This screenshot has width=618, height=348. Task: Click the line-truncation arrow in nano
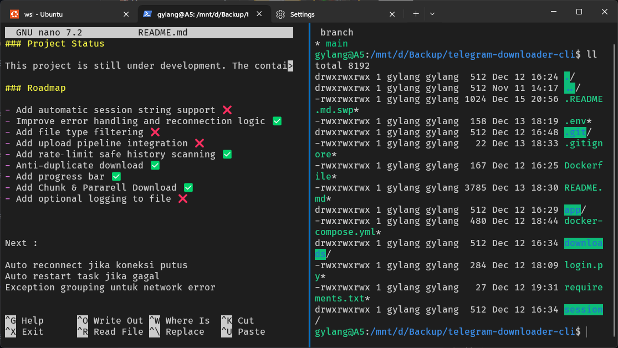290,66
